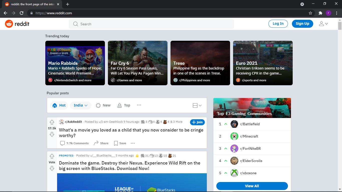Image resolution: width=342 pixels, height=192 pixels.
Task: Open the Chrome profile avatar
Action: coord(328,13)
